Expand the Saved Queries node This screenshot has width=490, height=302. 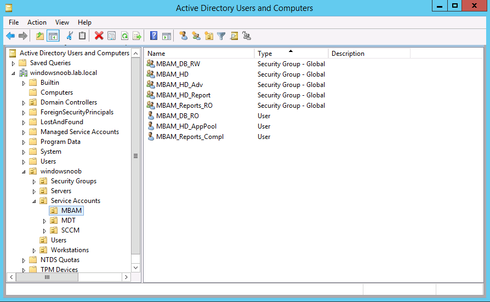coord(13,63)
